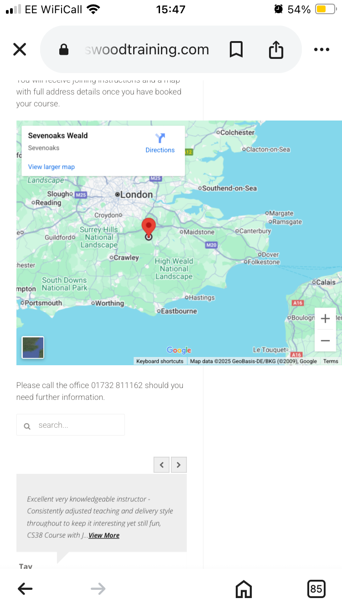This screenshot has width=342, height=609.
Task: Show next testimonial with right chevron
Action: click(179, 465)
